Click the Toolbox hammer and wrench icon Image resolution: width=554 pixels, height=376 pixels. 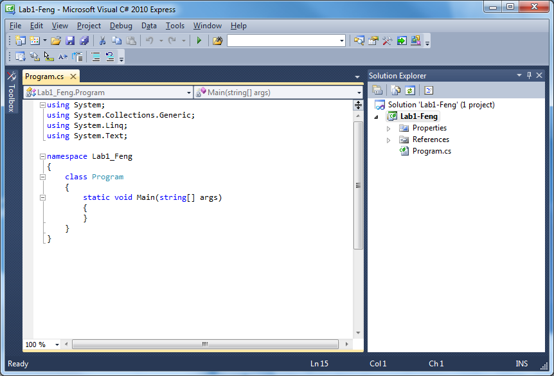(x=388, y=40)
